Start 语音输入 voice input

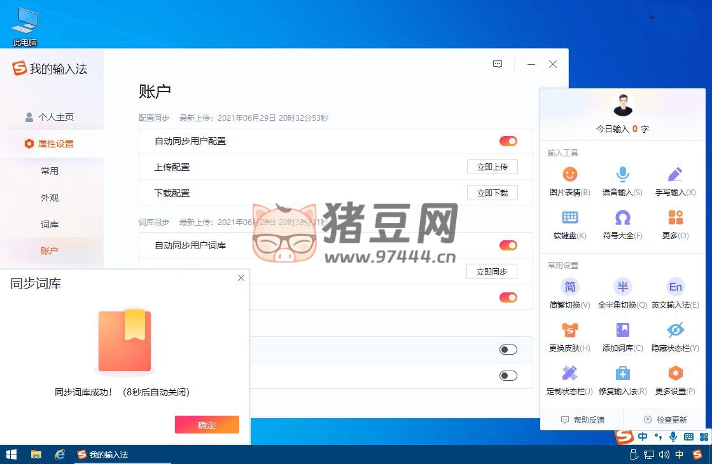tap(622, 181)
